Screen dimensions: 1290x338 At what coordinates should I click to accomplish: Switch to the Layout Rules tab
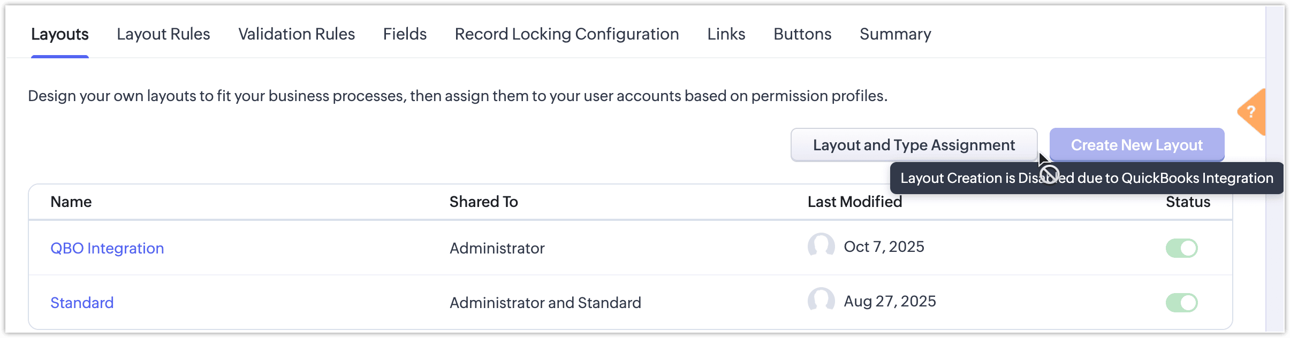[163, 34]
